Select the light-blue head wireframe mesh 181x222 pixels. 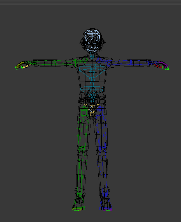tap(92, 41)
